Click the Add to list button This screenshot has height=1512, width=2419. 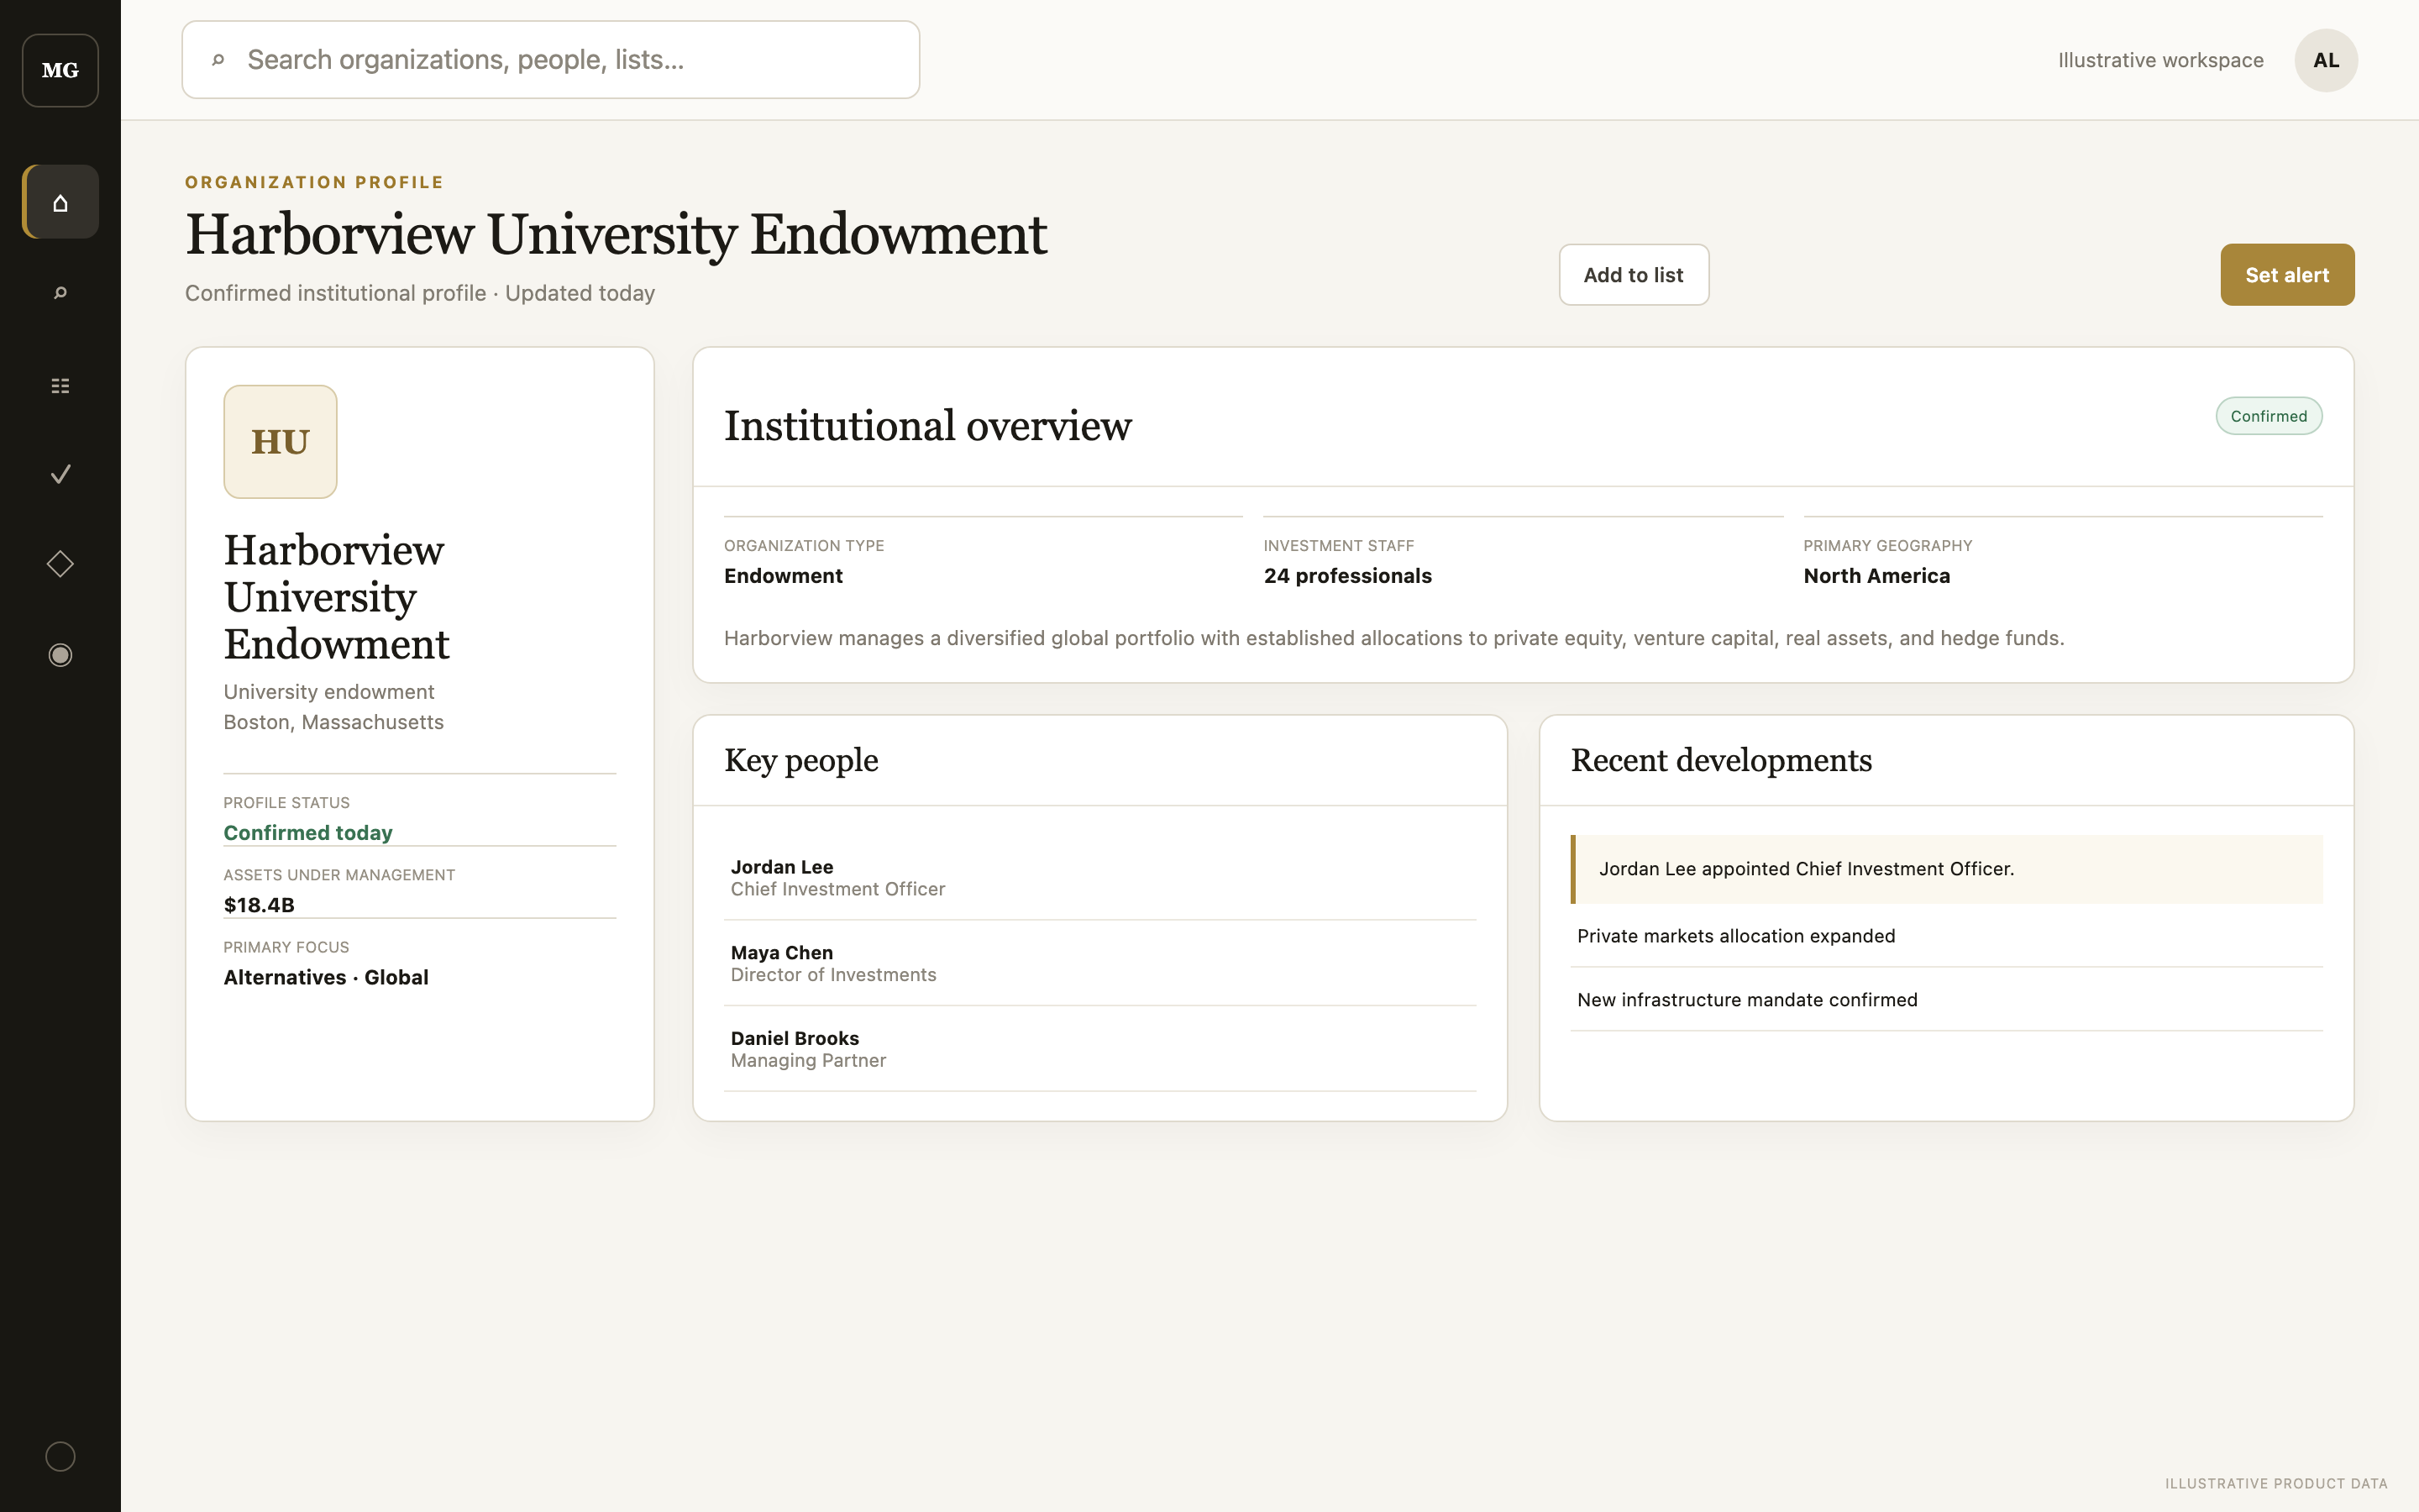[x=1634, y=275]
